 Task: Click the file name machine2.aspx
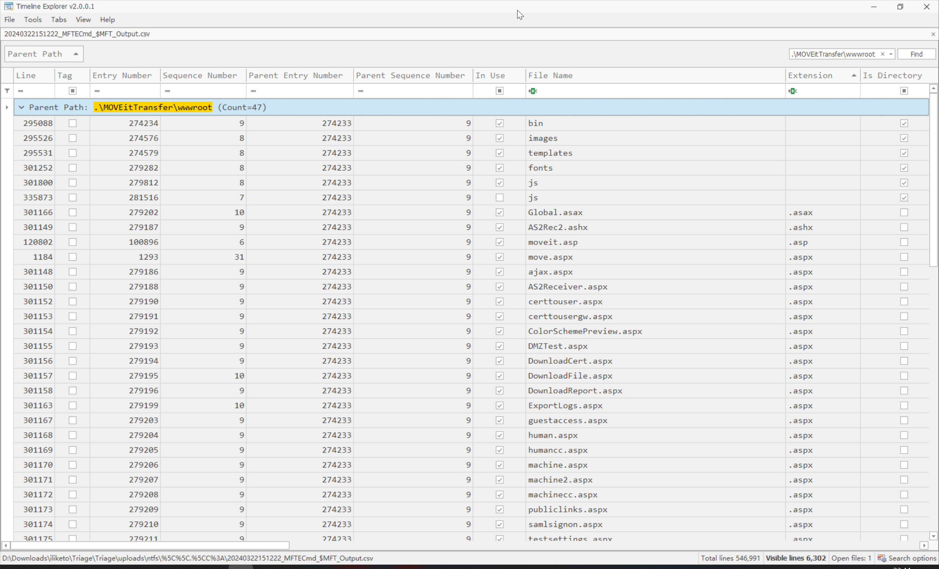tap(560, 480)
